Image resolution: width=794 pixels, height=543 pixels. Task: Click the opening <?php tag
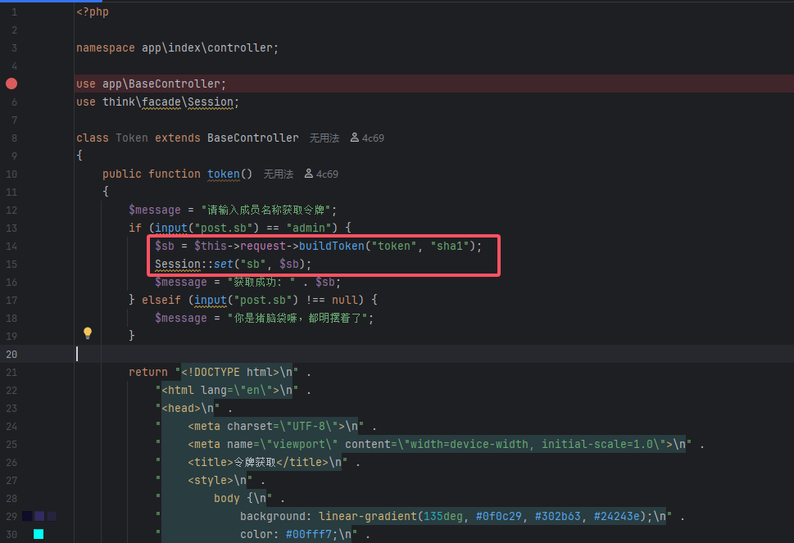(93, 12)
